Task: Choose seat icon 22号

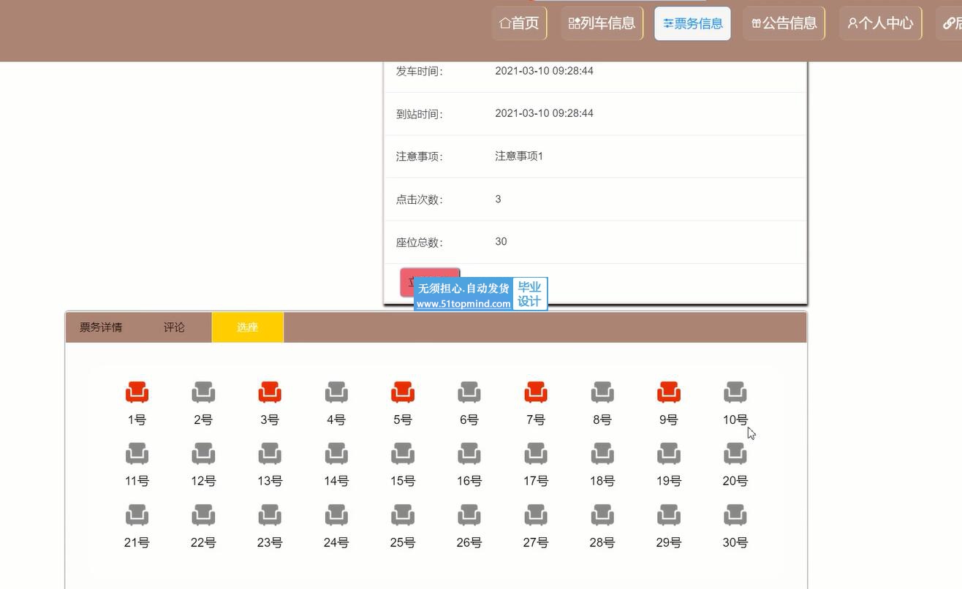Action: pos(203,515)
